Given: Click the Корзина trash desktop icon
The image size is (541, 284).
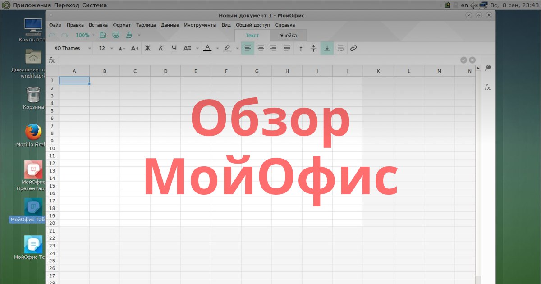Looking at the screenshot, I should point(33,95).
